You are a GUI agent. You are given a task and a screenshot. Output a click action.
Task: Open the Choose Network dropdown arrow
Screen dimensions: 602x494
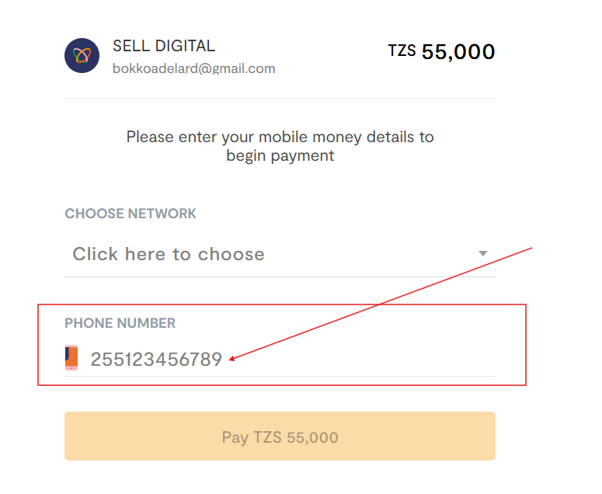(483, 253)
